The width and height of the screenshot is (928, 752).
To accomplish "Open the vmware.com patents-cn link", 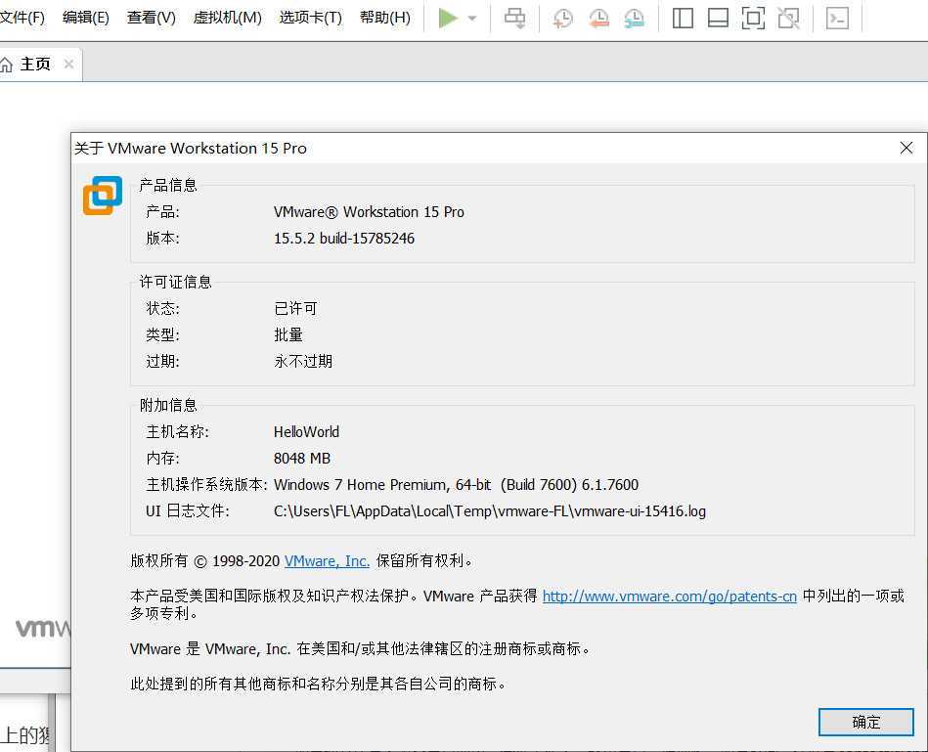I will point(670,597).
